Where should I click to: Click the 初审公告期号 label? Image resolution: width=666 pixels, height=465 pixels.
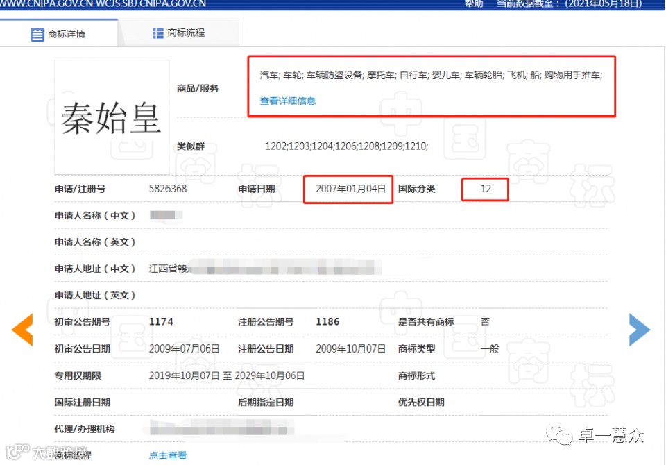point(82,322)
